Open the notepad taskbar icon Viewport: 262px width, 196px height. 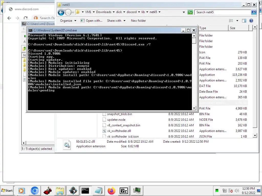[x=99, y=190]
